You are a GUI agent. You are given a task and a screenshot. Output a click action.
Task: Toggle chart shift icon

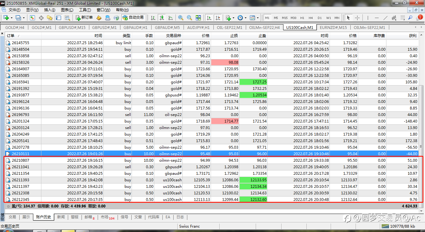218,18
